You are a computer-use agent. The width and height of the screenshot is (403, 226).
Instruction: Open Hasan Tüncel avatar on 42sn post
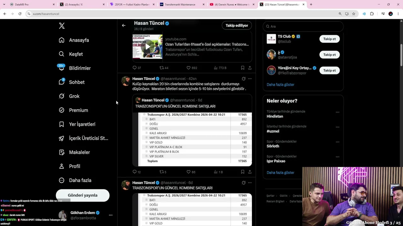click(x=126, y=81)
